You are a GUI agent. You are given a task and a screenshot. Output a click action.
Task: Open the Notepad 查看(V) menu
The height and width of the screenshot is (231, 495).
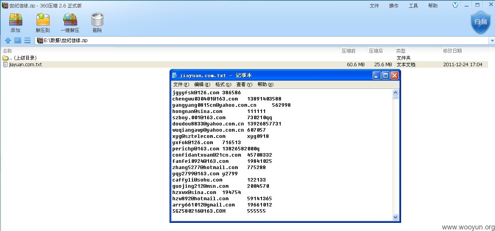click(x=244, y=85)
